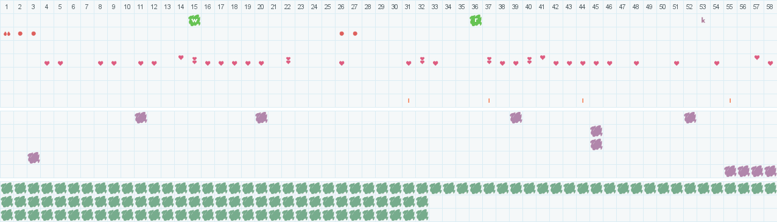Image resolution: width=777 pixels, height=222 pixels.
Task: Click the heart icon on day 58
Action: point(770,63)
